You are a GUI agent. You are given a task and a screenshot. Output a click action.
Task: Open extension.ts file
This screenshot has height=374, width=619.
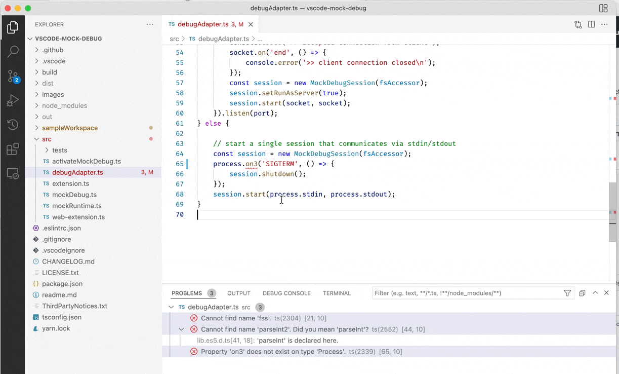70,183
